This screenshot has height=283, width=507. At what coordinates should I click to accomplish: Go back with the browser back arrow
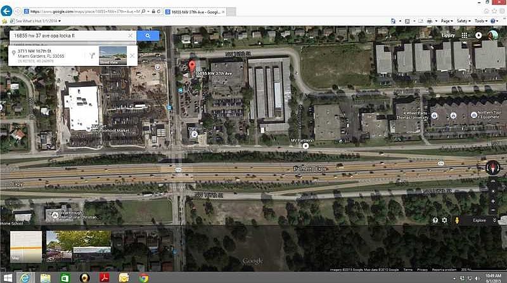(x=6, y=11)
